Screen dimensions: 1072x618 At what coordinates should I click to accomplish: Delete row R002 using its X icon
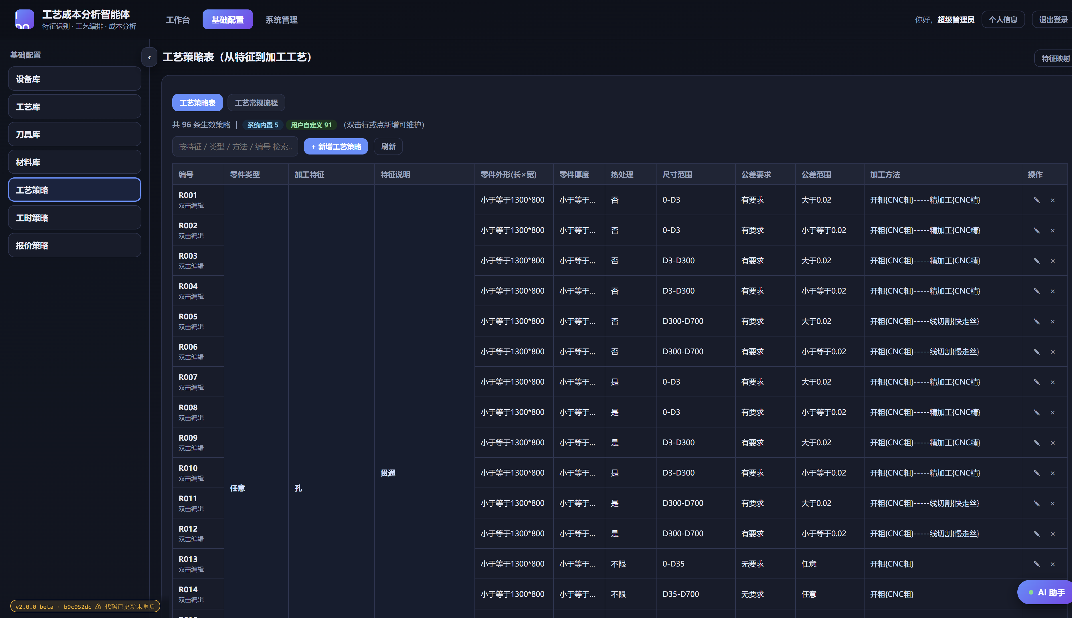(1053, 231)
